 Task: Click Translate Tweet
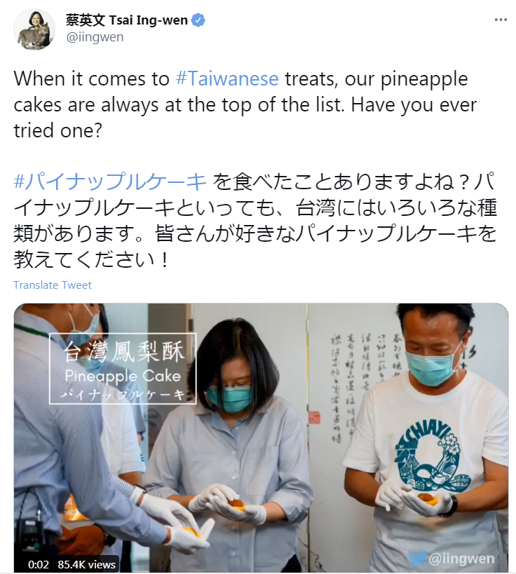[x=53, y=285]
